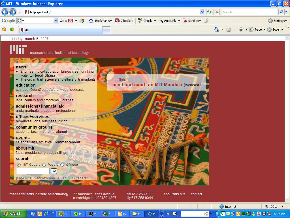Expand the Google toolbar search box dropdown

(56, 21)
